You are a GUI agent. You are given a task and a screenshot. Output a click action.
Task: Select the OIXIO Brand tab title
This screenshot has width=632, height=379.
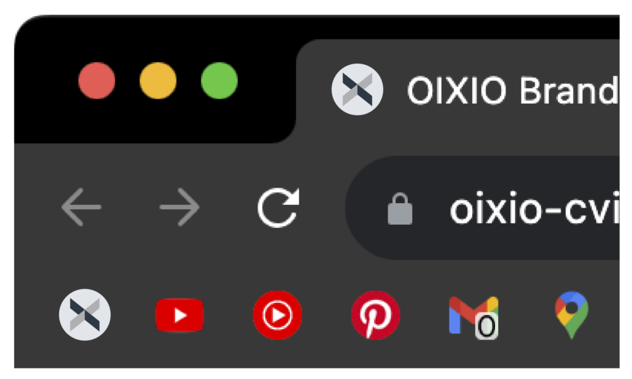click(x=512, y=90)
